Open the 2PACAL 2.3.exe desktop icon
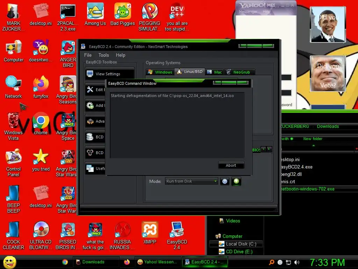This screenshot has width=358, height=269. click(68, 17)
